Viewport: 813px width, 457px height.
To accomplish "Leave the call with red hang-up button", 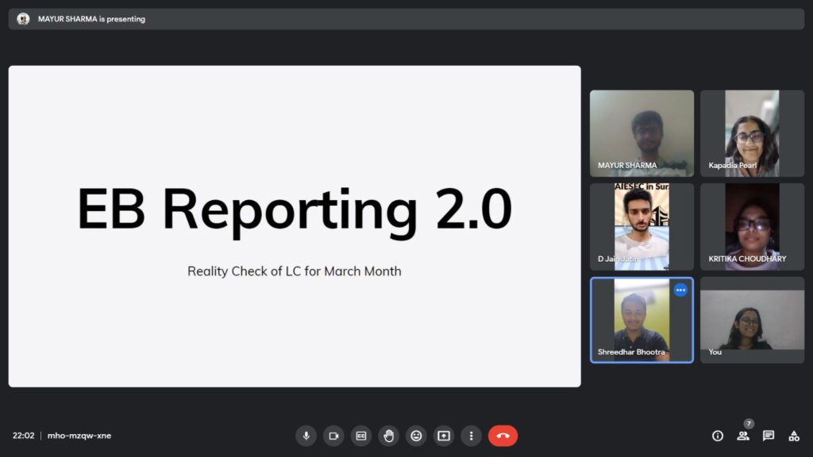I will pos(503,436).
